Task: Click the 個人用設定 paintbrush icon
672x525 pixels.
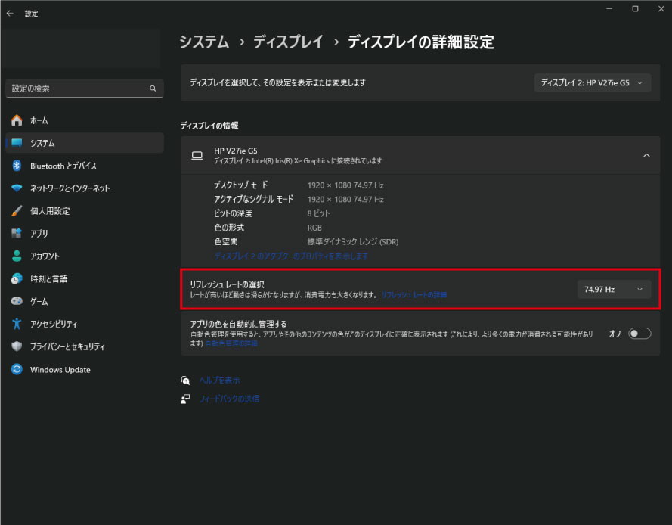Action: tap(17, 211)
